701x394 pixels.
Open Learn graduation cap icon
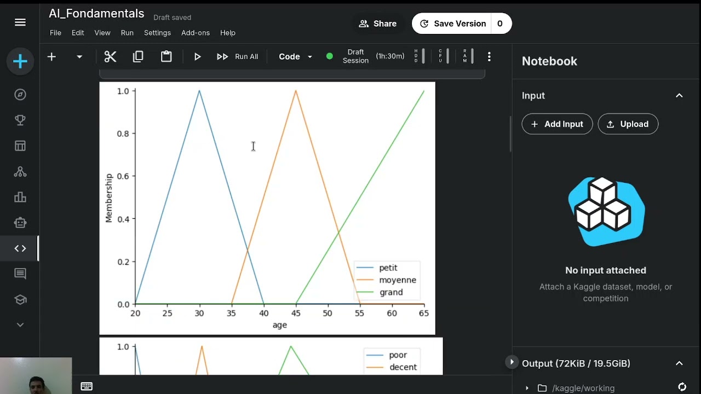[20, 299]
